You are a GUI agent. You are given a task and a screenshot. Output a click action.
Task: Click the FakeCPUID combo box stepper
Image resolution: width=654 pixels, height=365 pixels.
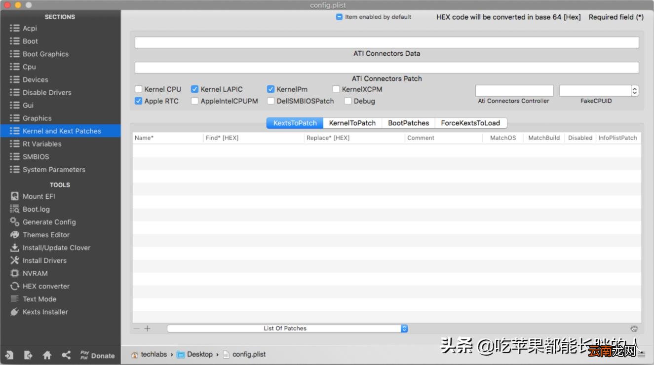635,91
